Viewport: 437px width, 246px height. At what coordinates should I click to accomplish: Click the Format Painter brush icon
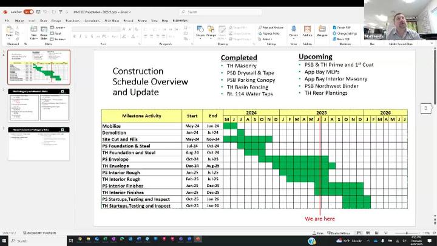point(18,38)
